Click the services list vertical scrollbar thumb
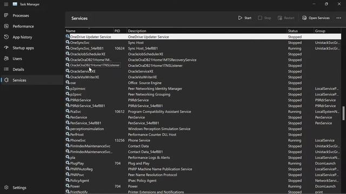This screenshot has height=194, width=346. click(343, 113)
